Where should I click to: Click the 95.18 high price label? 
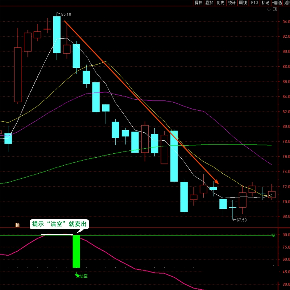66,14
